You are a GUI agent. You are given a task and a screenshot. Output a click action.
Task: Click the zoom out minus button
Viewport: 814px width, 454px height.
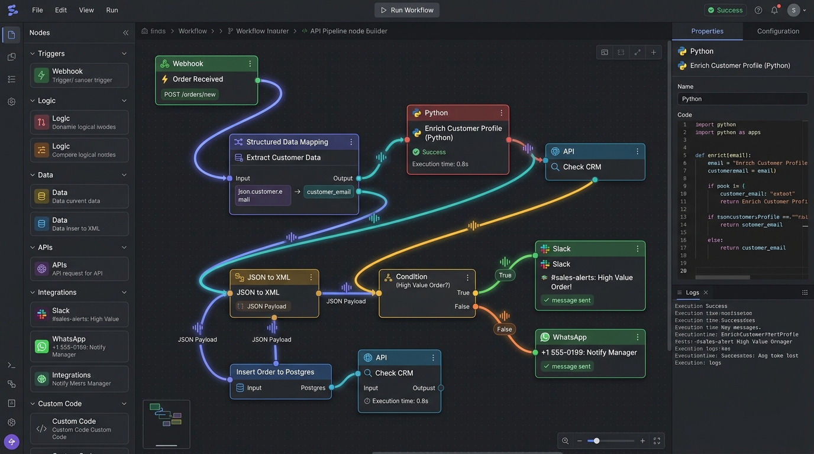point(580,441)
